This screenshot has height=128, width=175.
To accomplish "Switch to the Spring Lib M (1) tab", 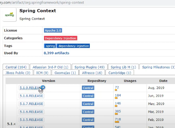I will coord(123,67).
